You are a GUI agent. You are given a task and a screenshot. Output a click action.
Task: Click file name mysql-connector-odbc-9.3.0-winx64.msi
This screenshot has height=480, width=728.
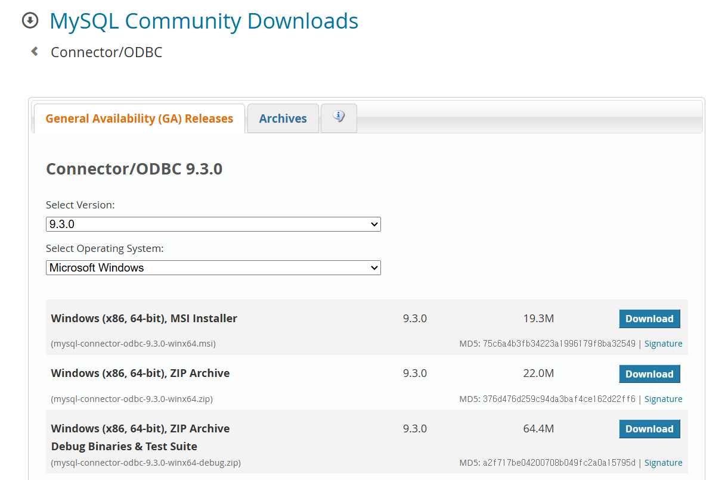click(x=134, y=344)
